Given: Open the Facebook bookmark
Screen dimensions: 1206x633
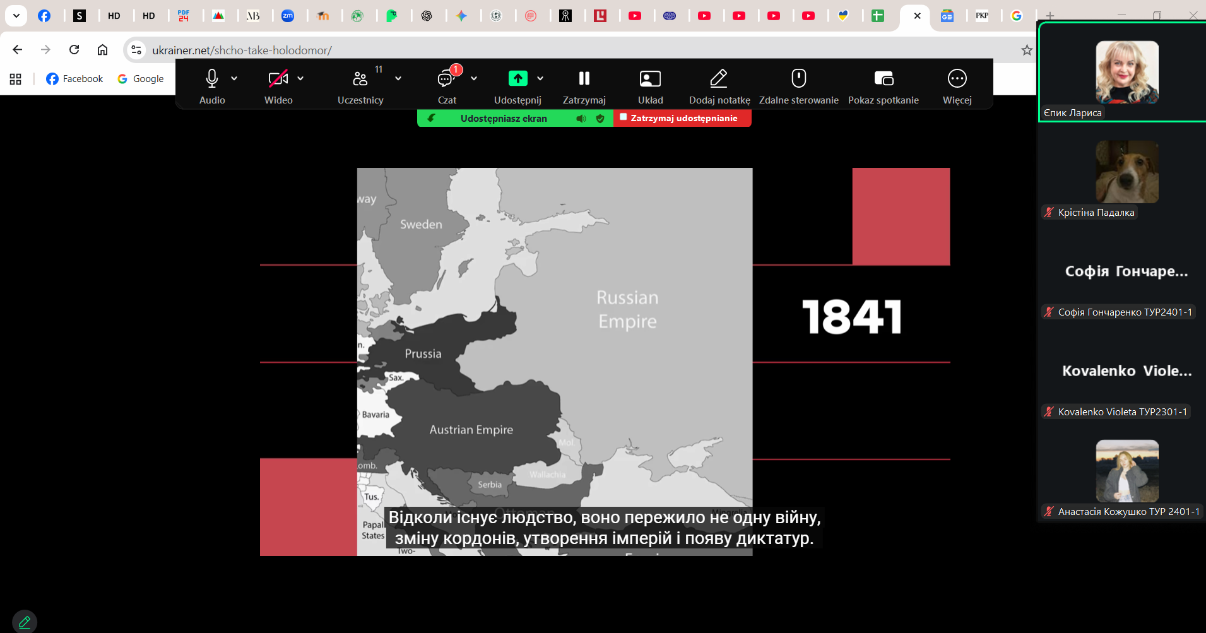Looking at the screenshot, I should [74, 79].
